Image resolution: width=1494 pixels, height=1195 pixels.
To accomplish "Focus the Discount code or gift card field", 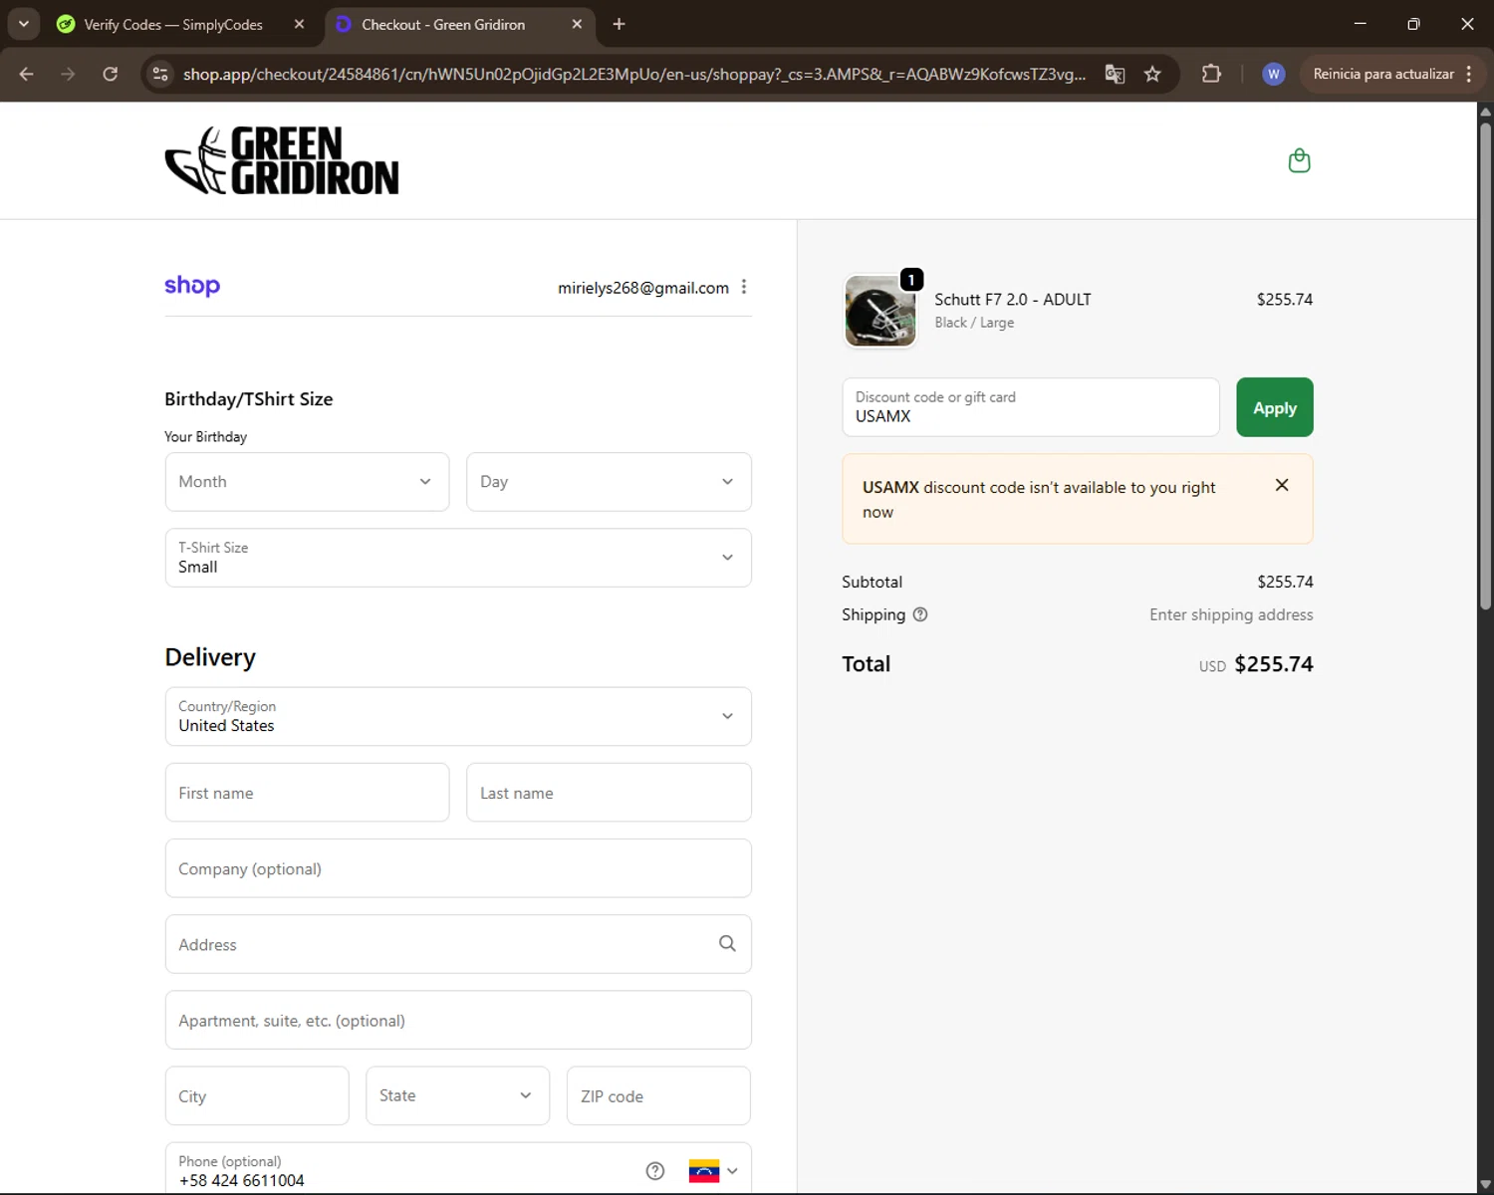I will tap(1031, 407).
